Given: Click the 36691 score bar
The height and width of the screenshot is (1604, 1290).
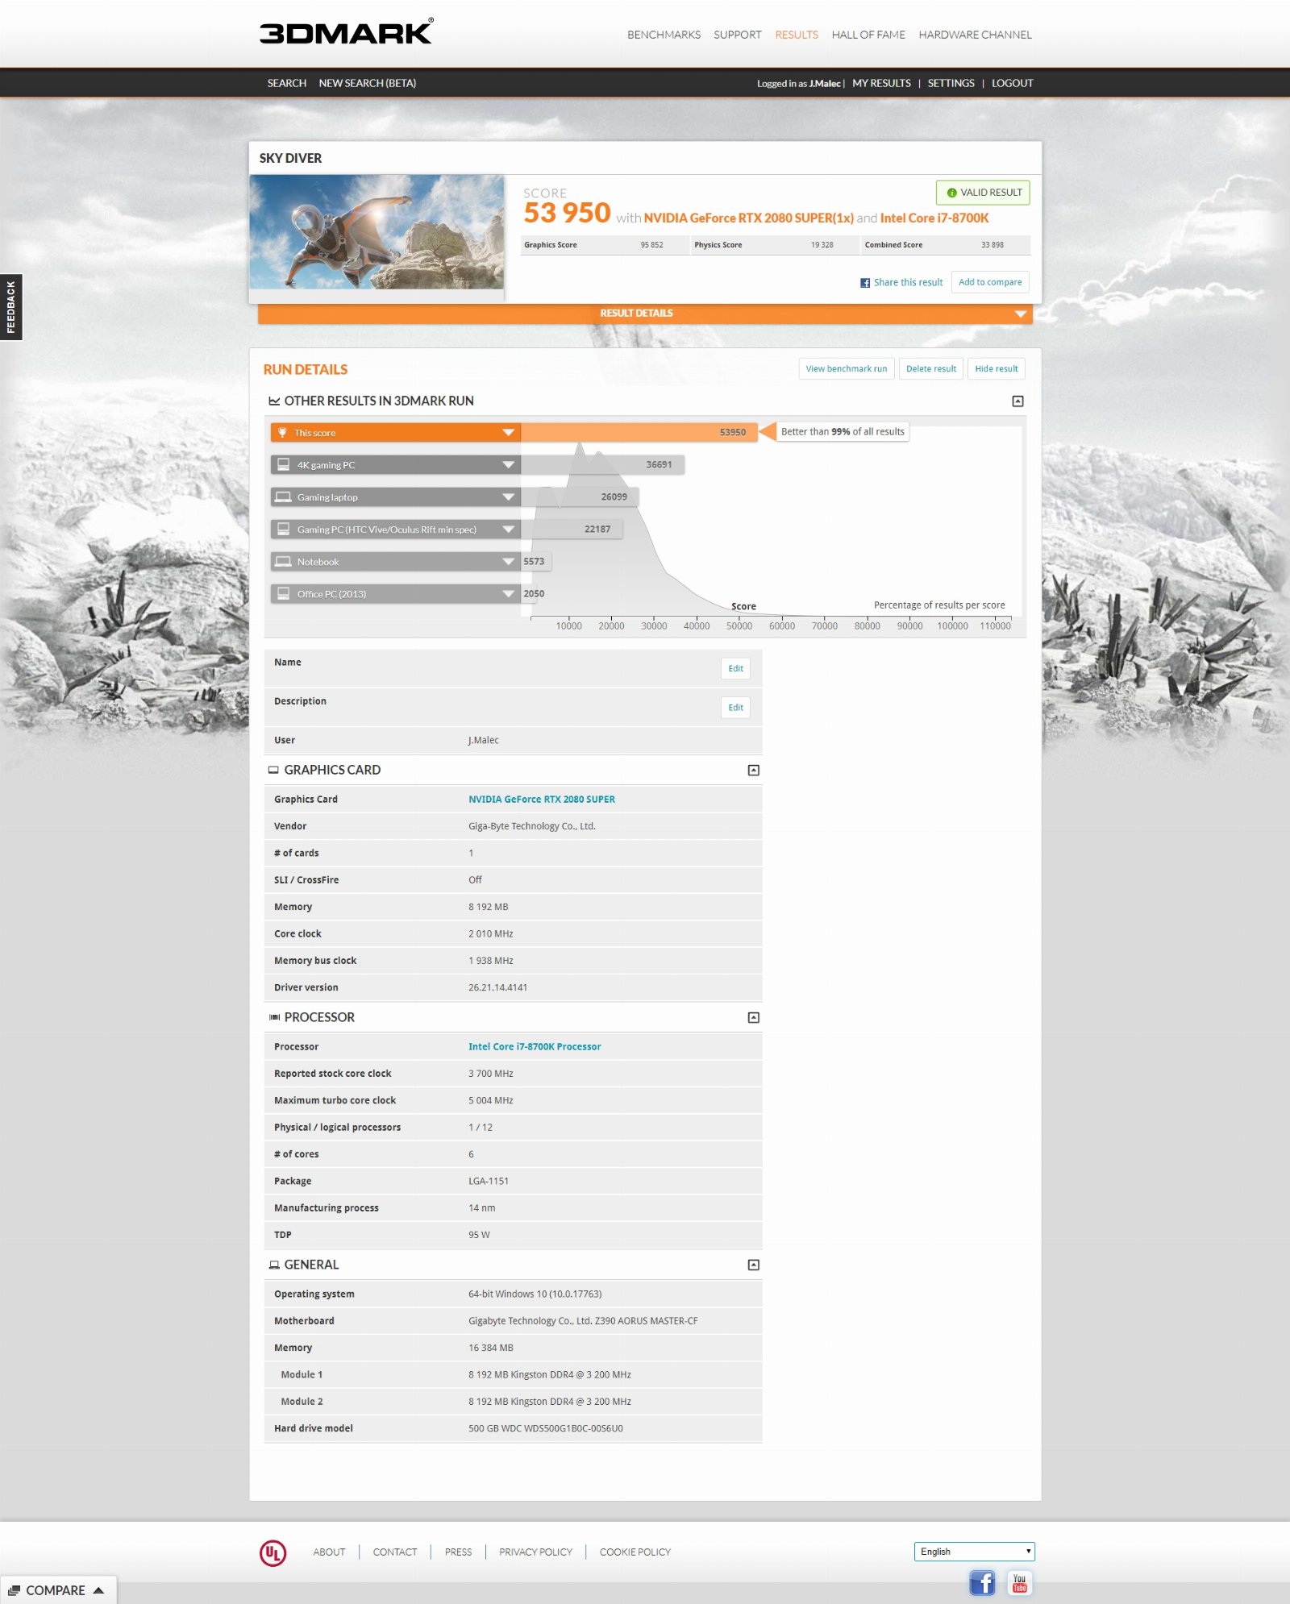Looking at the screenshot, I should tap(602, 465).
